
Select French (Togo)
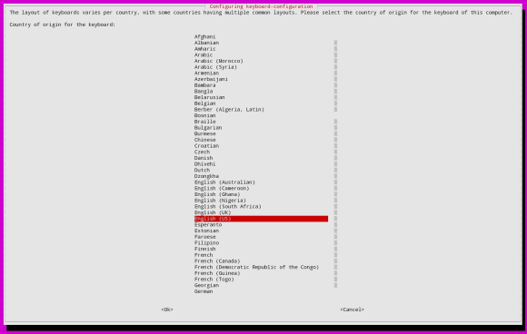point(214,279)
